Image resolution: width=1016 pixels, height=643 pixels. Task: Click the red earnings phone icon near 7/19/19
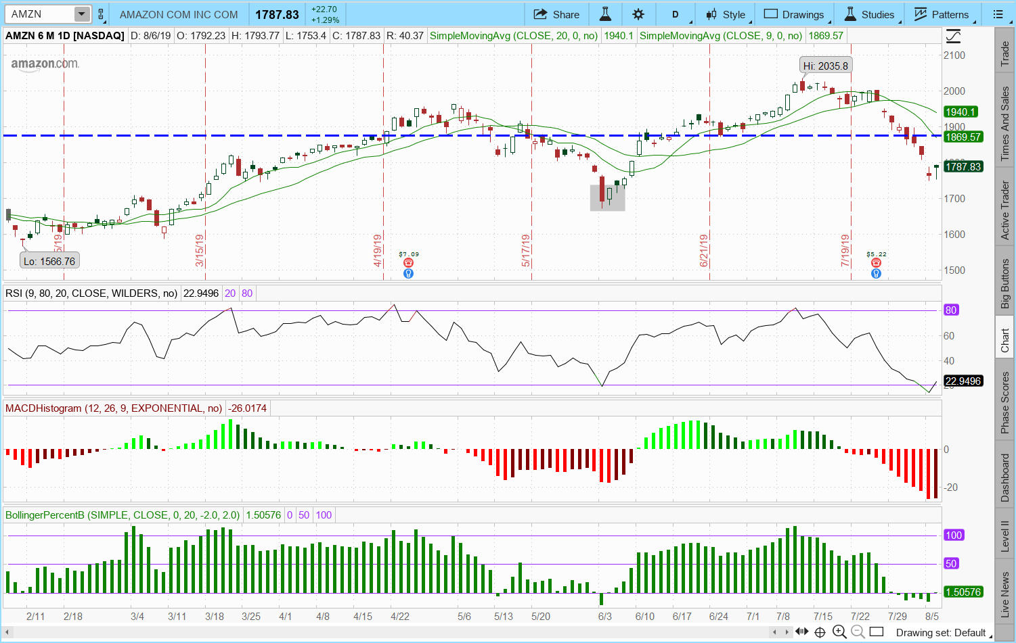(x=876, y=263)
